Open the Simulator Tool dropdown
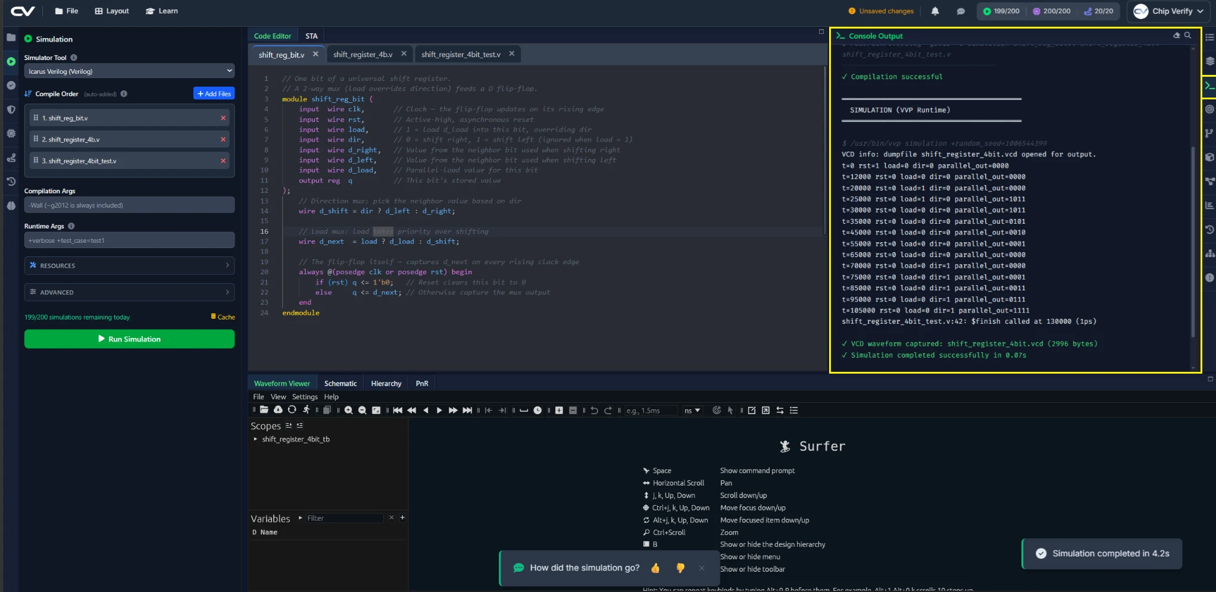Viewport: 1216px width, 592px height. pos(129,71)
